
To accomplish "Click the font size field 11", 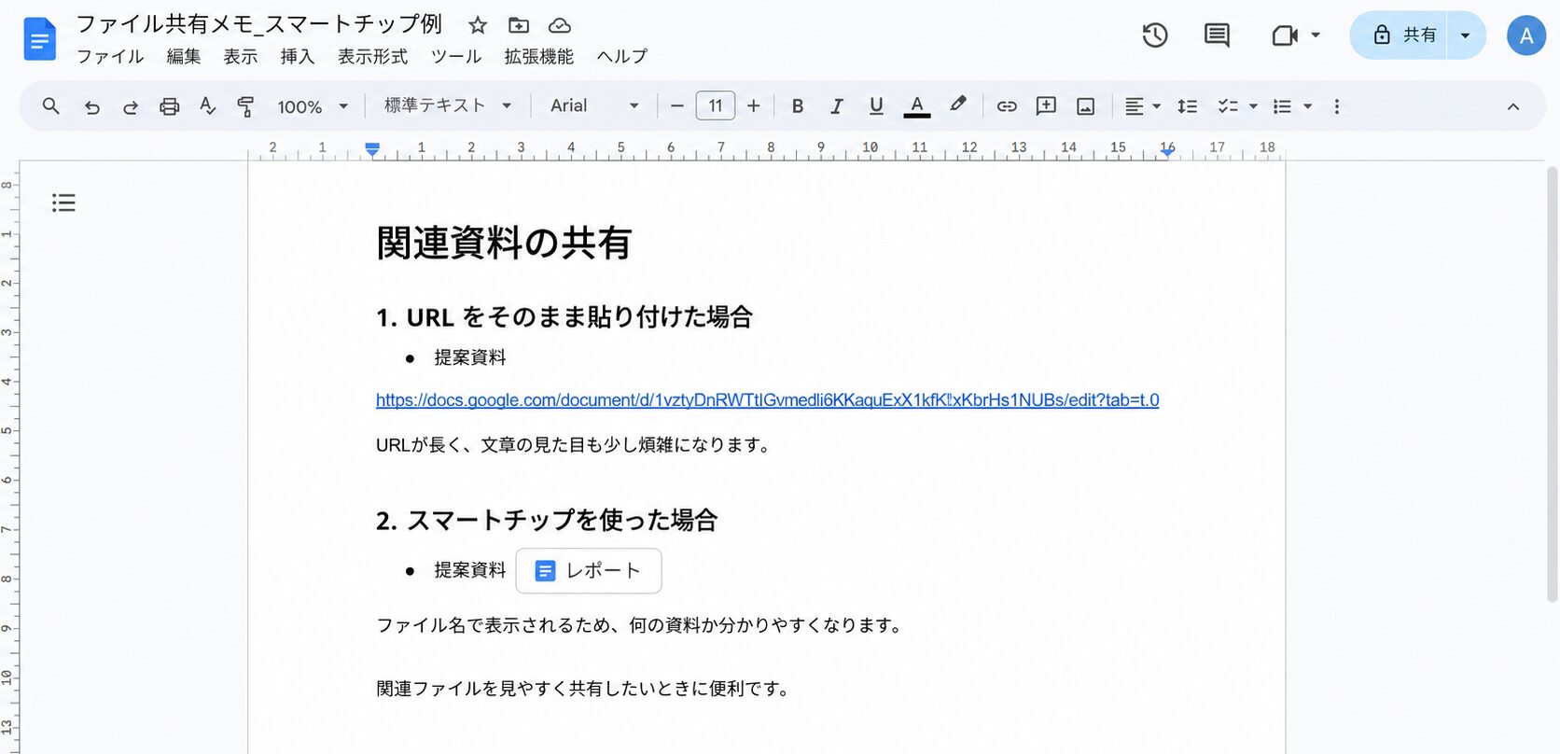I will (x=716, y=105).
